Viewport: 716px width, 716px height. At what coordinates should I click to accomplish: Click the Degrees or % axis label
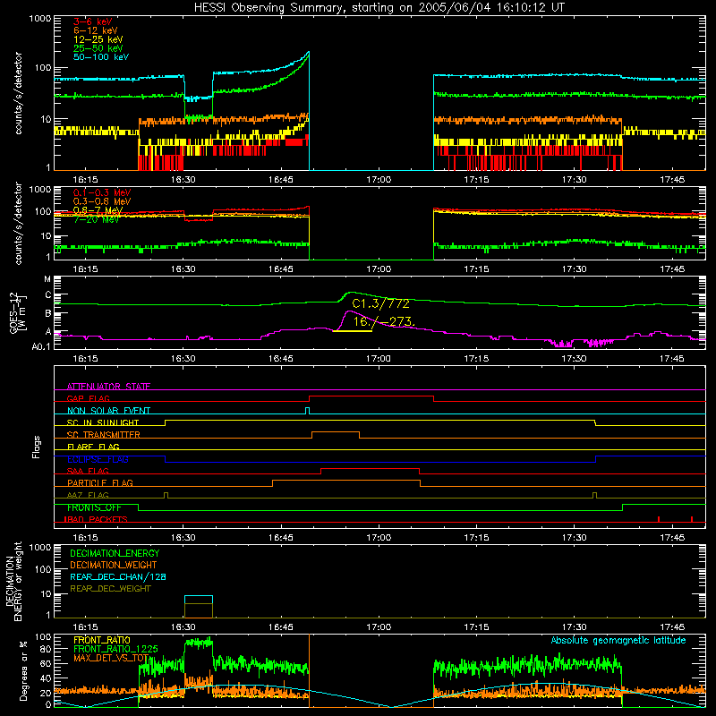pyautogui.click(x=23, y=670)
